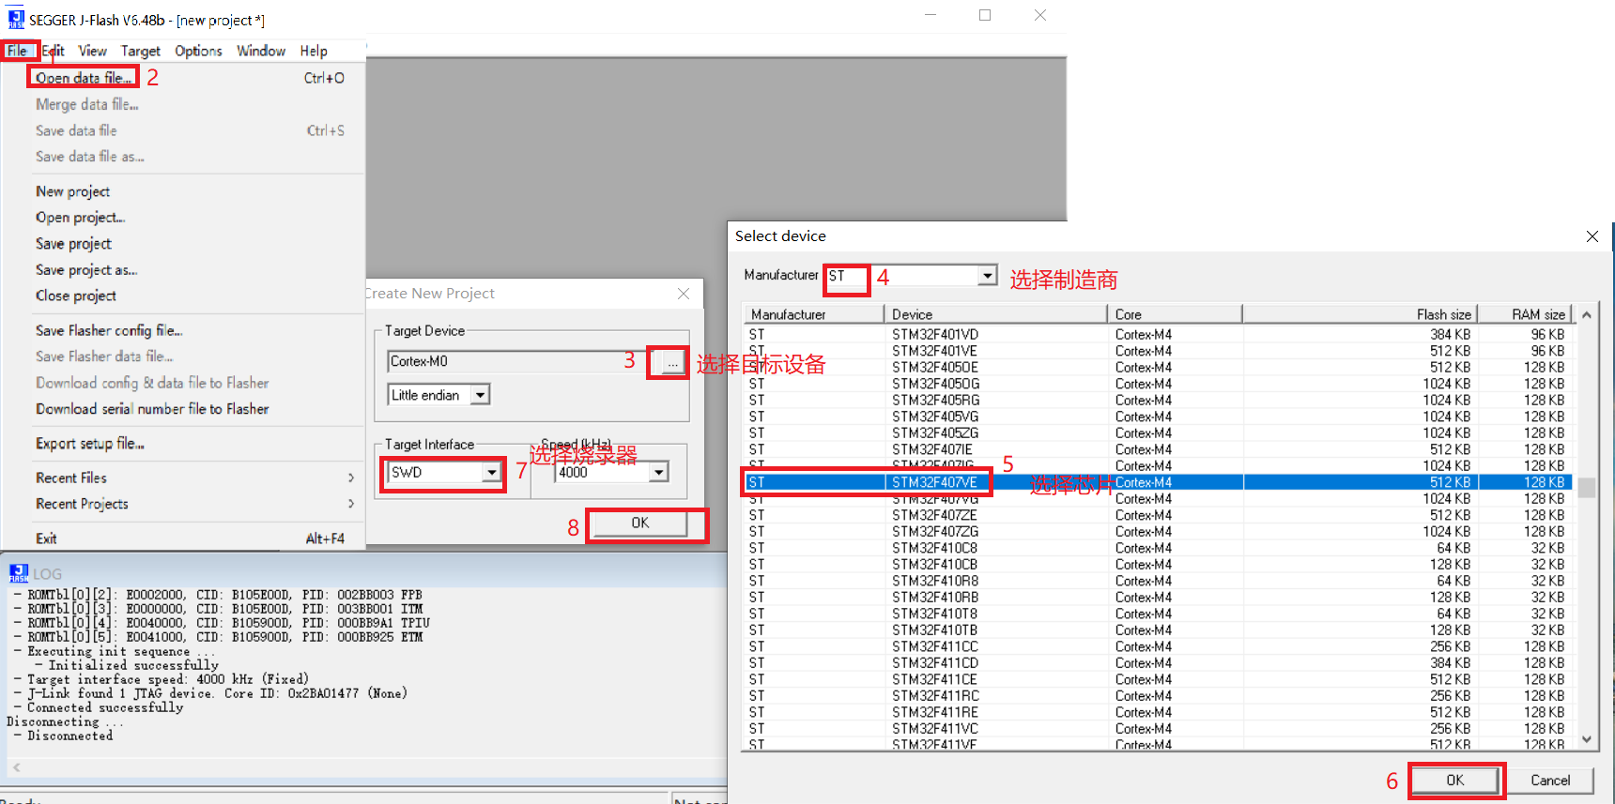Select device row STM32F405RG
Image resolution: width=1615 pixels, height=804 pixels.
[1159, 400]
